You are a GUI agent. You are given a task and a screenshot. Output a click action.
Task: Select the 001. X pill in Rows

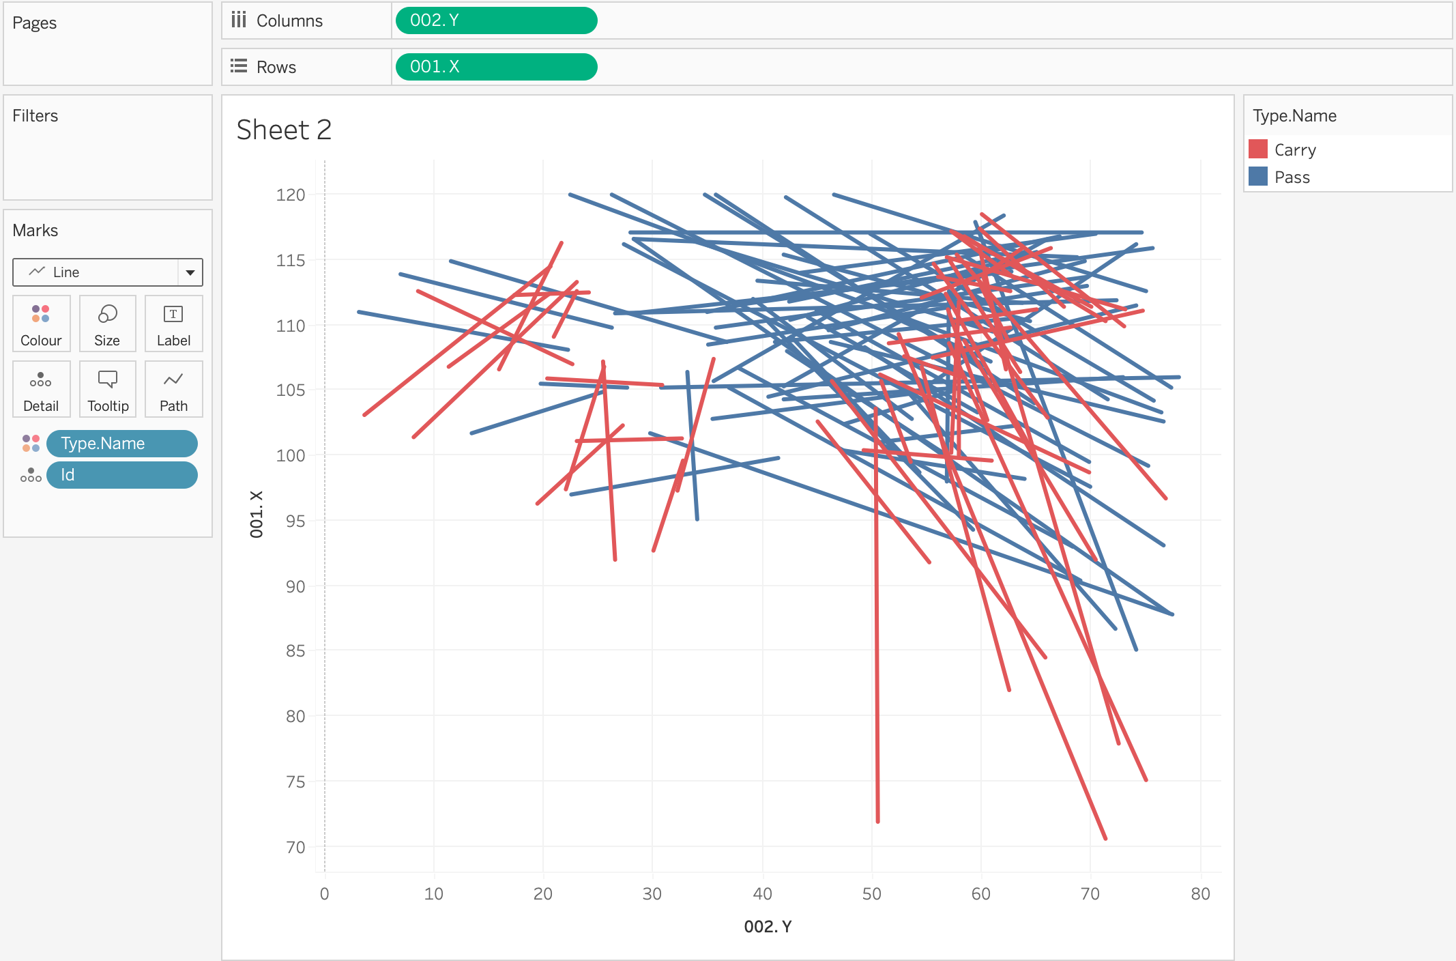coord(496,67)
